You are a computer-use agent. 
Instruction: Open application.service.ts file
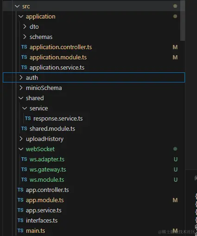(x=94, y=67)
